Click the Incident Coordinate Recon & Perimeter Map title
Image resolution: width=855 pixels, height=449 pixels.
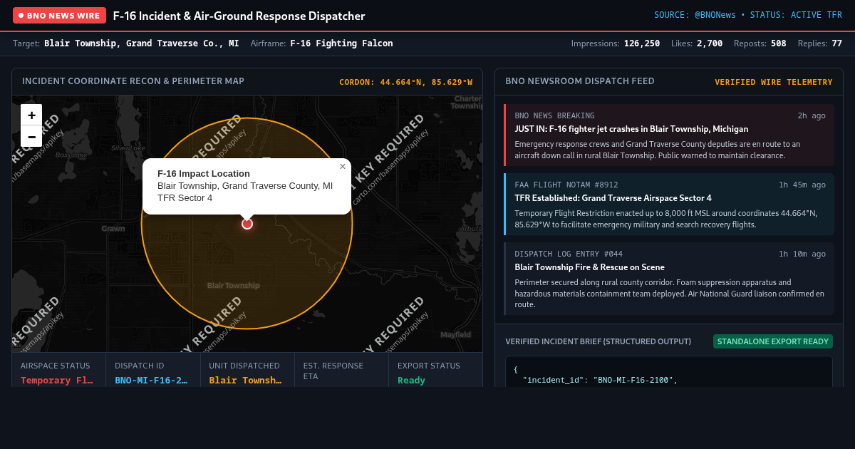[133, 81]
